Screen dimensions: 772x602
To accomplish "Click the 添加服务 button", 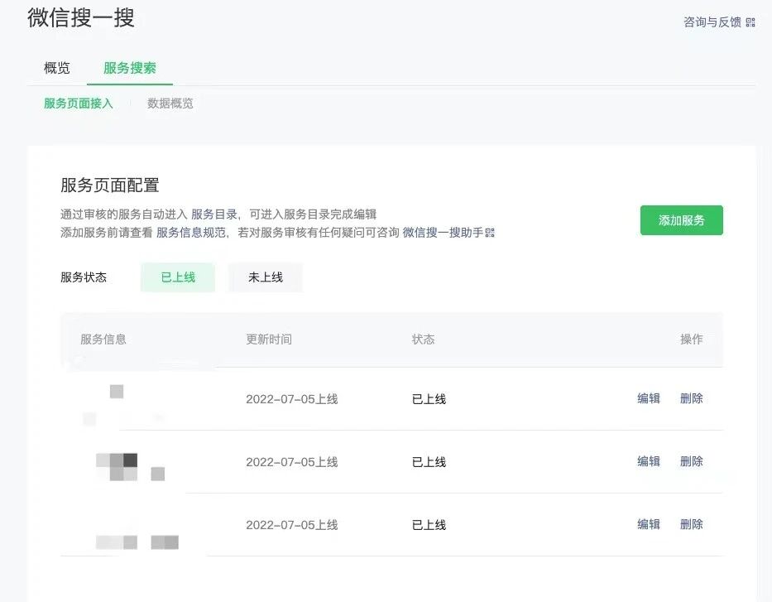I will point(682,220).
